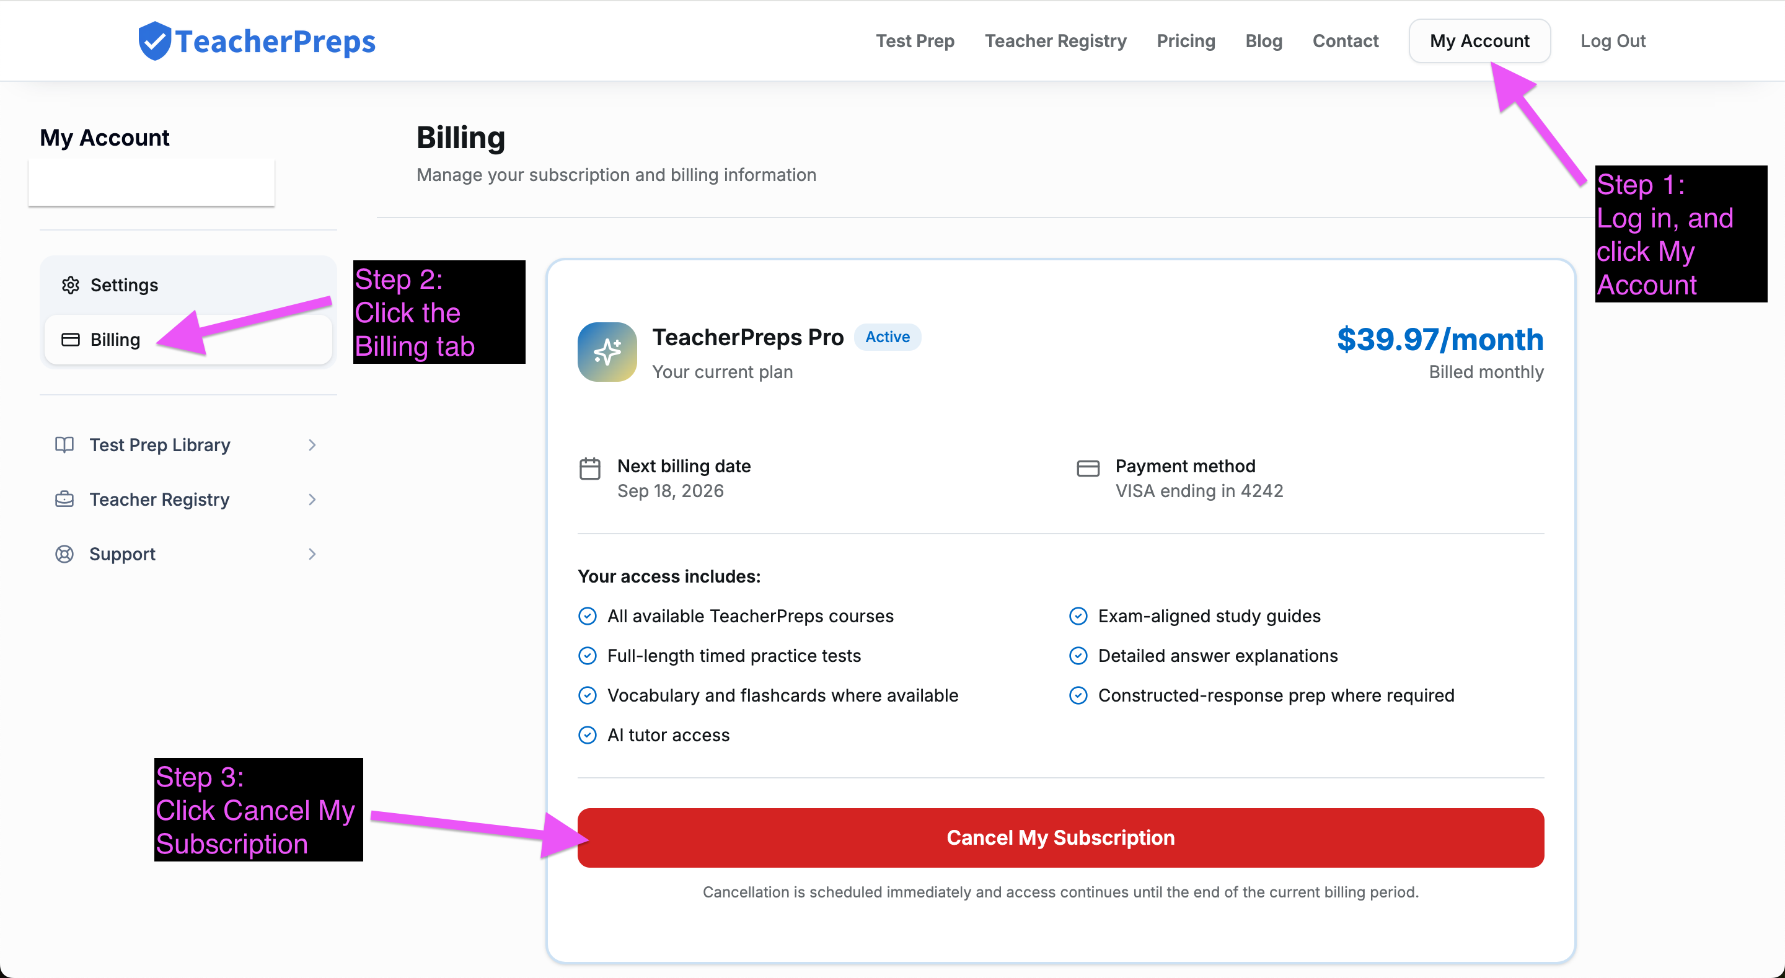Expand Teacher Registry sidebar chevron
This screenshot has height=978, width=1785.
click(x=312, y=500)
